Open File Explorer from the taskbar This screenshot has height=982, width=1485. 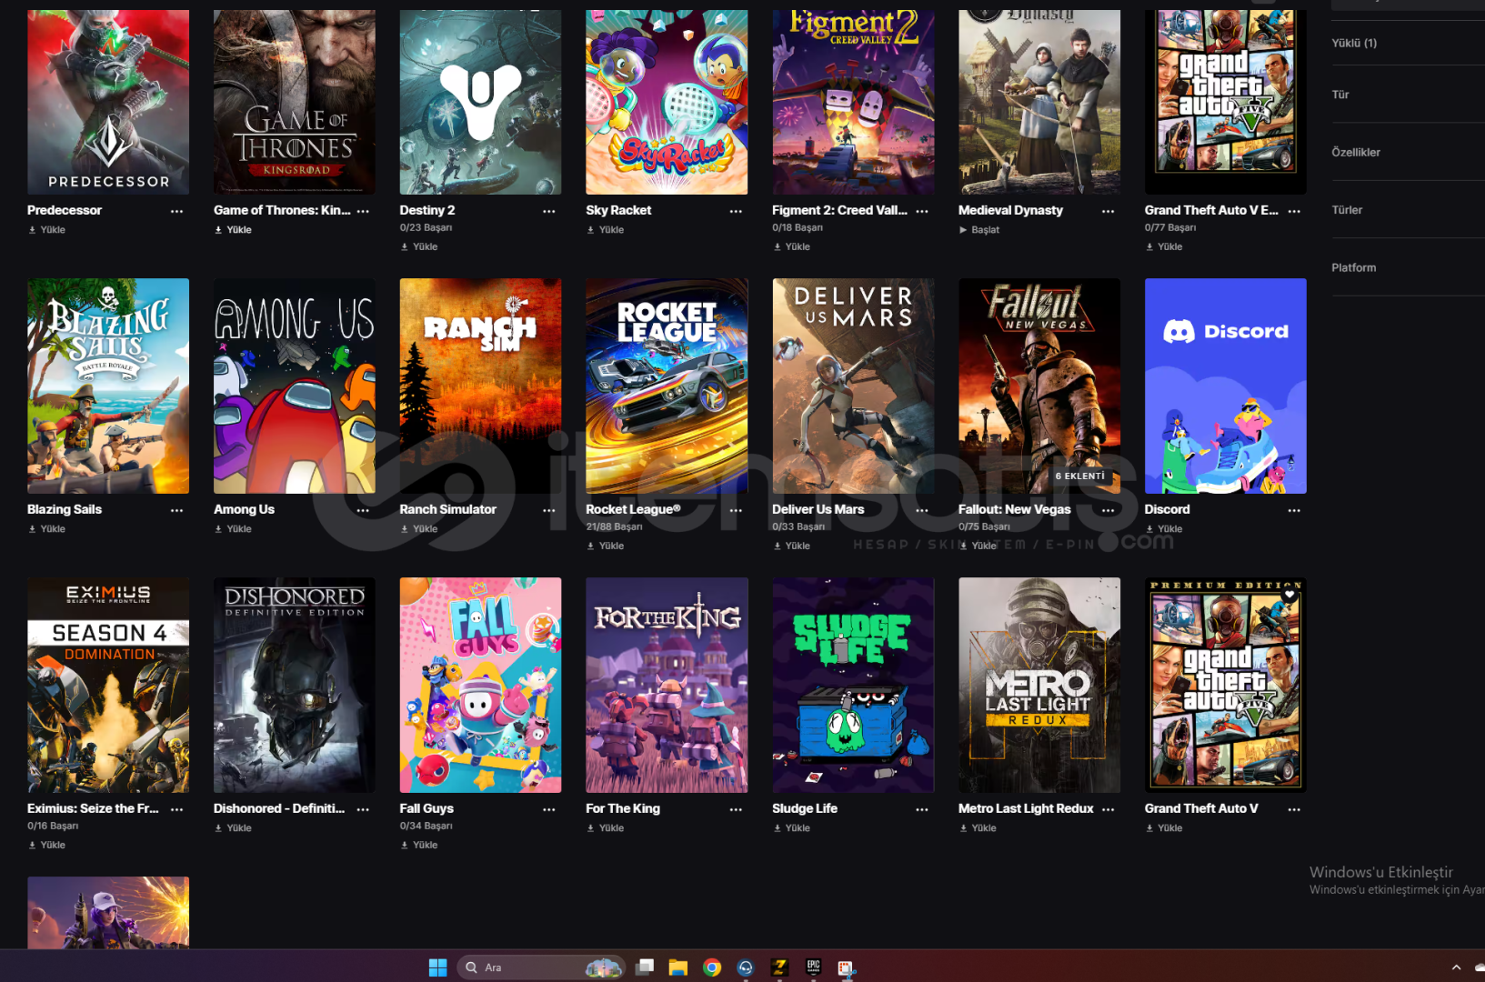[x=678, y=967]
